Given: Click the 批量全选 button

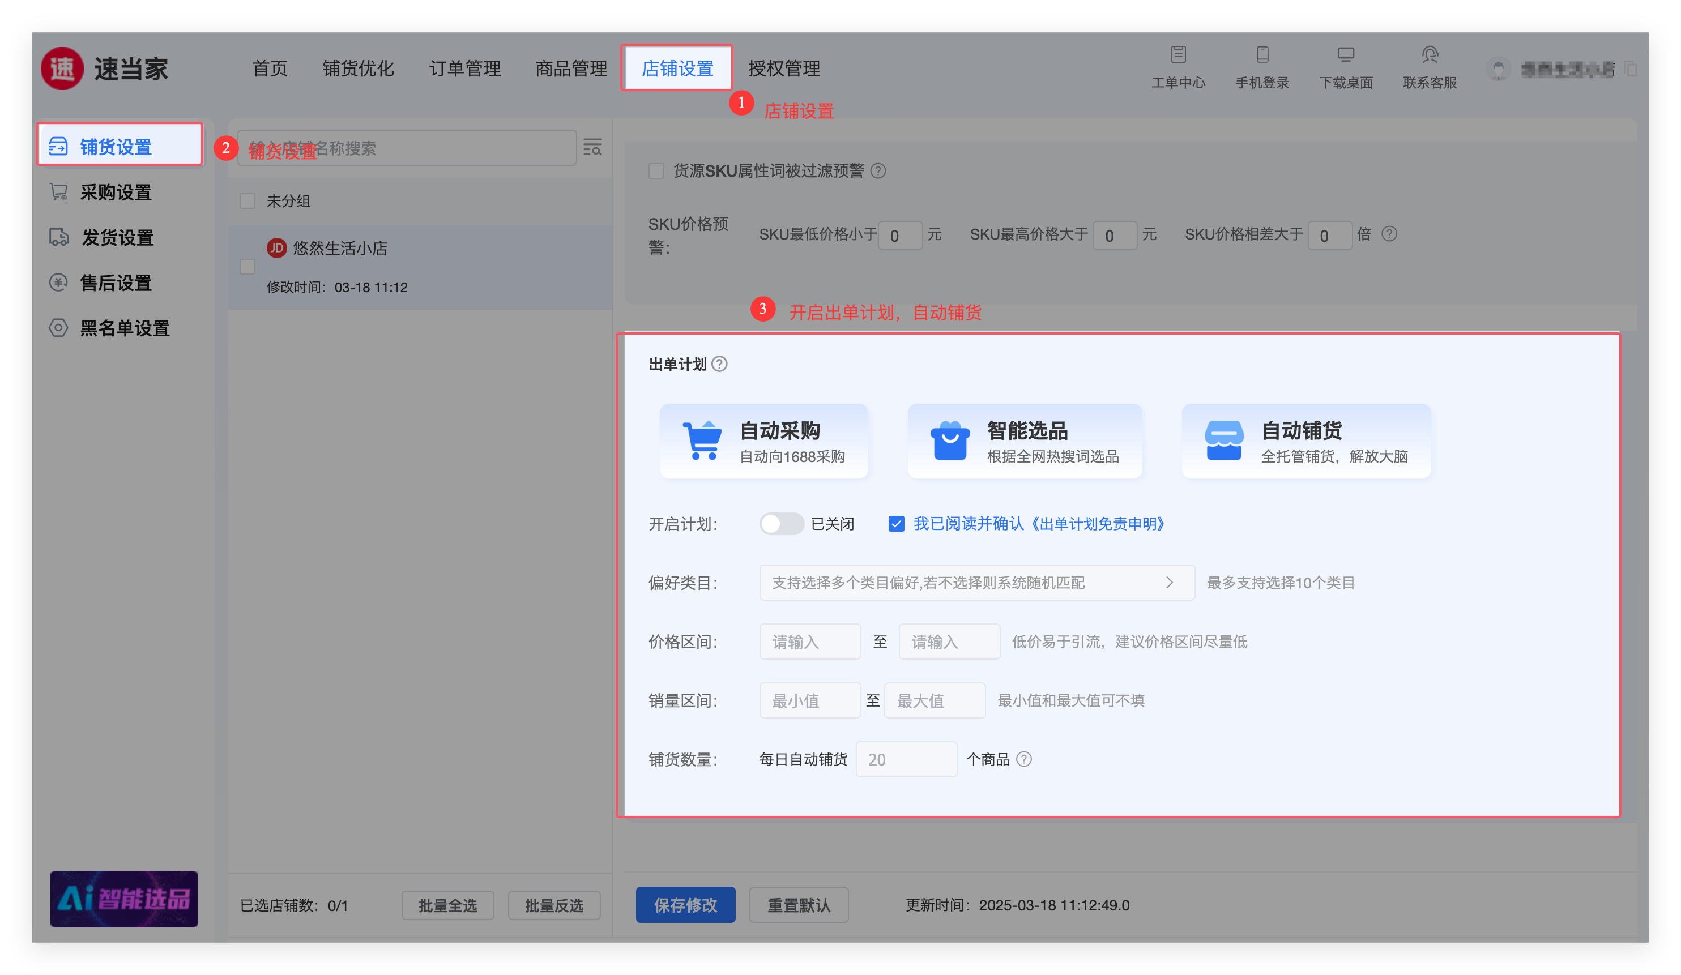Looking at the screenshot, I should 447,906.
